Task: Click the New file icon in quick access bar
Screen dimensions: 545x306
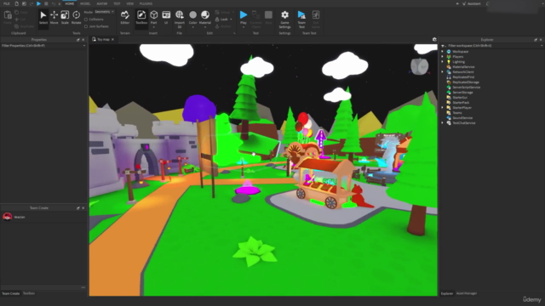Action: [x=16, y=3]
